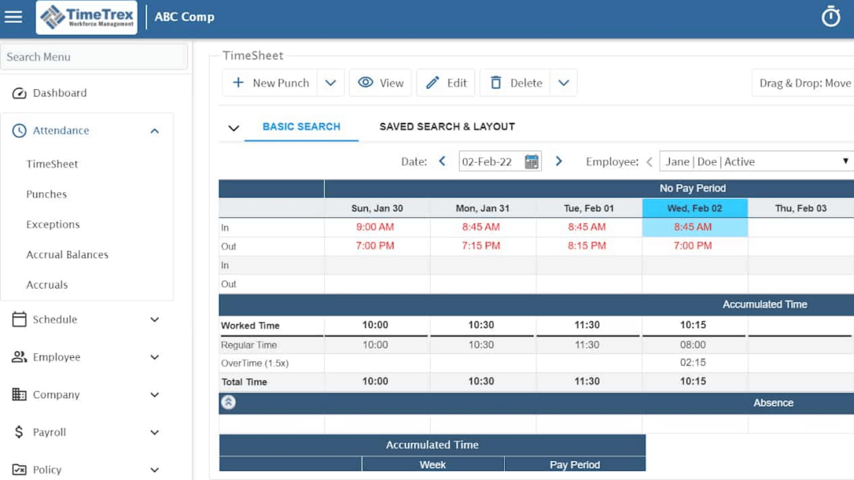This screenshot has width=854, height=480.
Task: Click the 02:15 OverTime value
Action: pyautogui.click(x=693, y=363)
